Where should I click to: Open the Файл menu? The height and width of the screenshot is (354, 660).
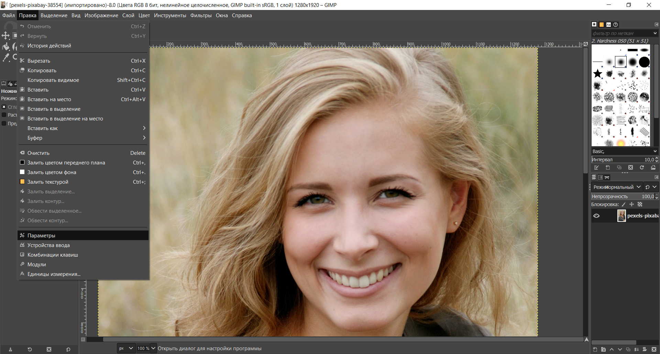[9, 15]
